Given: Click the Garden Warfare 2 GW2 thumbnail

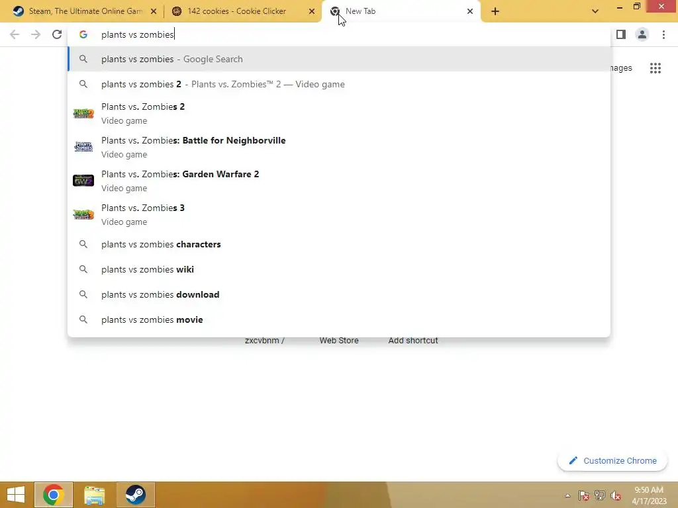Looking at the screenshot, I should coord(83,181).
